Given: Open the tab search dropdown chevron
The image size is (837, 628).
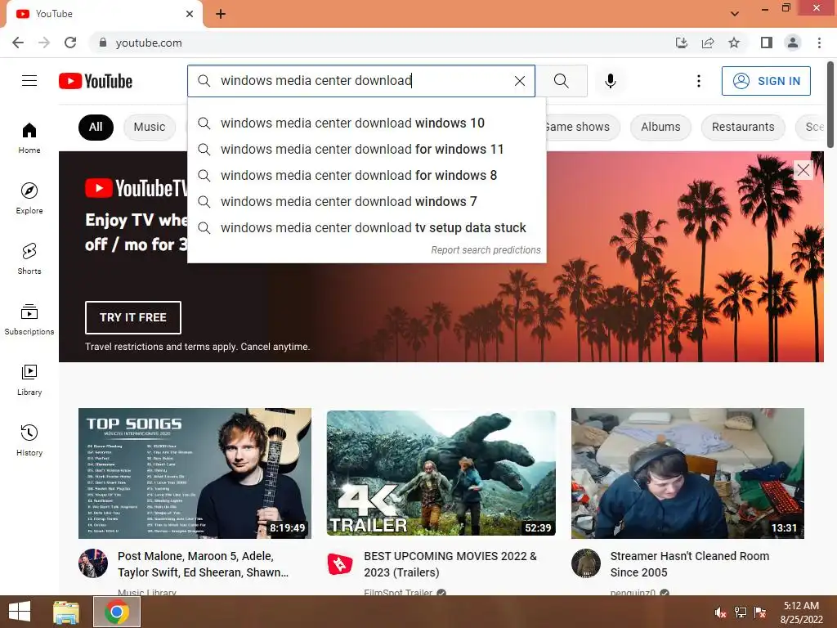Looking at the screenshot, I should click(x=735, y=14).
